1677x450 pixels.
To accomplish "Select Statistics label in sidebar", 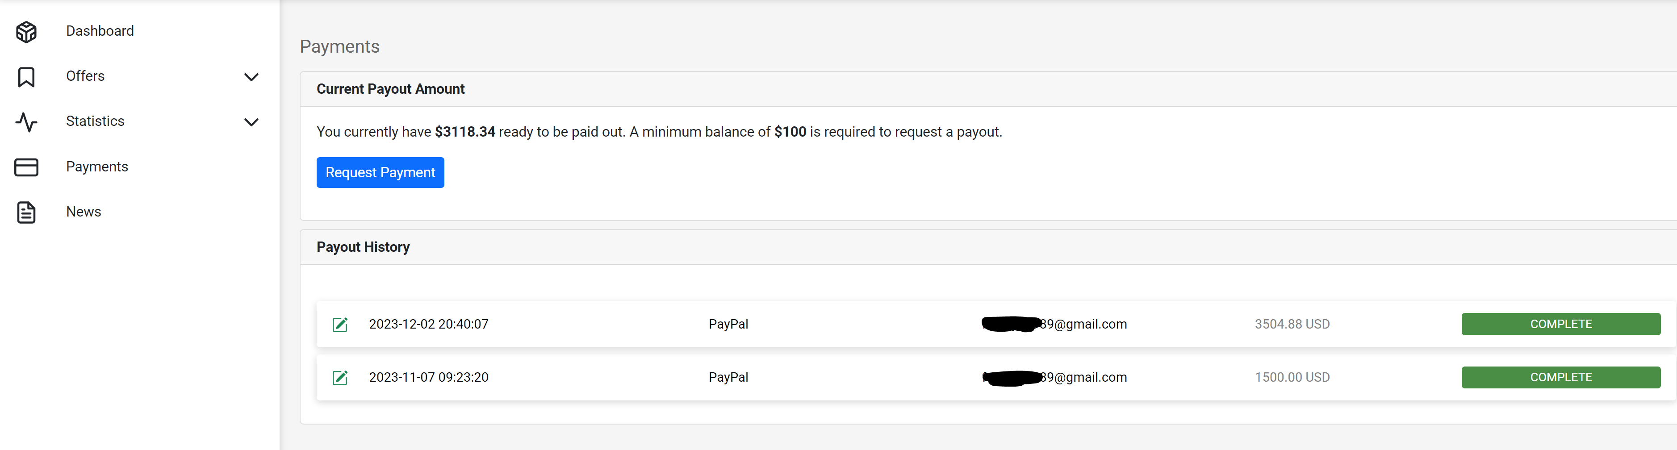I will 95,121.
